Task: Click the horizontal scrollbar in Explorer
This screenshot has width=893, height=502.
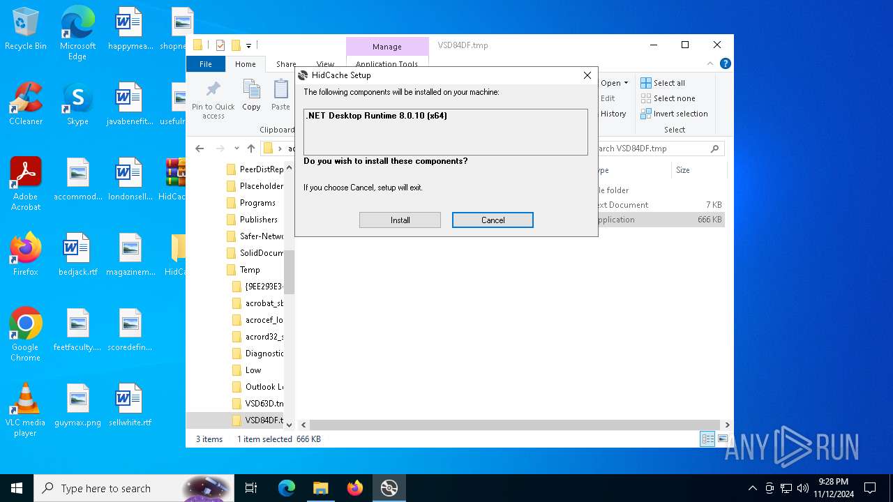Action: click(515, 425)
